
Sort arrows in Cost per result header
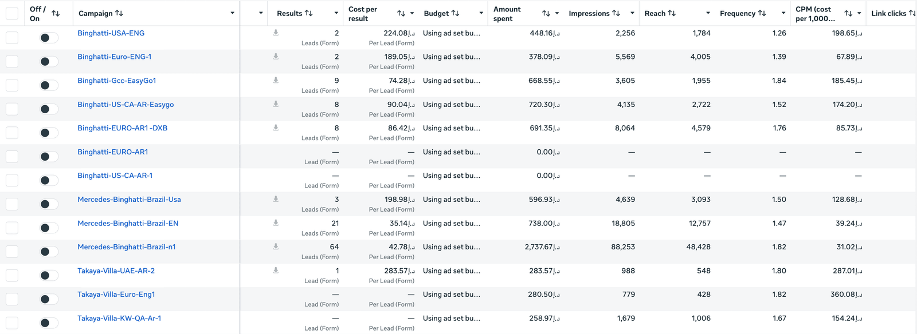tap(401, 13)
